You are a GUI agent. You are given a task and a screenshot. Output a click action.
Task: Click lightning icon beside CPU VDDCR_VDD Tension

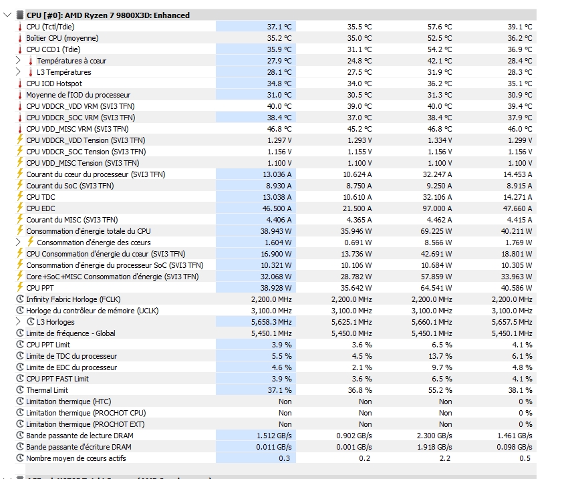[x=20, y=140]
